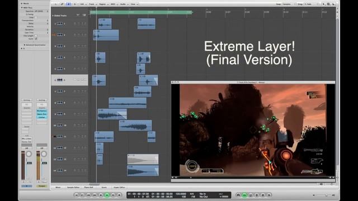Switch to the Sample Editor tab
358x201 pixels.
(73, 188)
